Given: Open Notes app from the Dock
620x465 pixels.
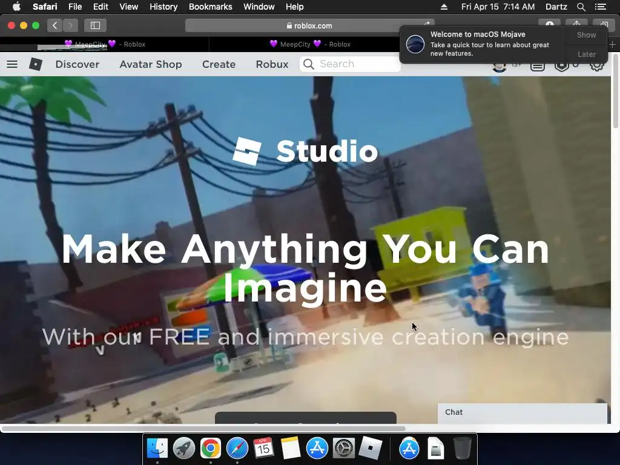Looking at the screenshot, I should coord(291,449).
